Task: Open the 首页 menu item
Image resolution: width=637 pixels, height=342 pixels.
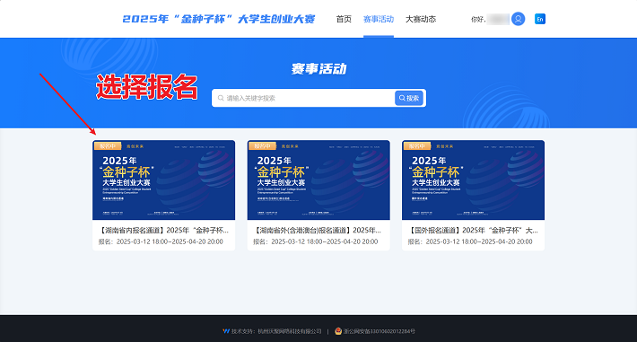Action: click(344, 19)
